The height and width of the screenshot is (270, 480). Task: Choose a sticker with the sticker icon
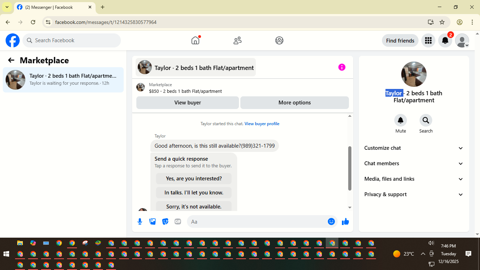(x=165, y=221)
